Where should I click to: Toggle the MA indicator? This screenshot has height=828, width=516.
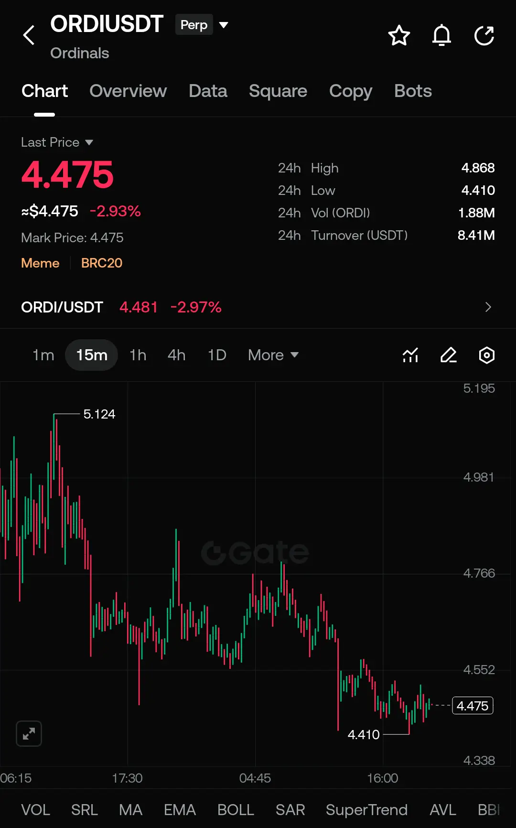tap(130, 810)
